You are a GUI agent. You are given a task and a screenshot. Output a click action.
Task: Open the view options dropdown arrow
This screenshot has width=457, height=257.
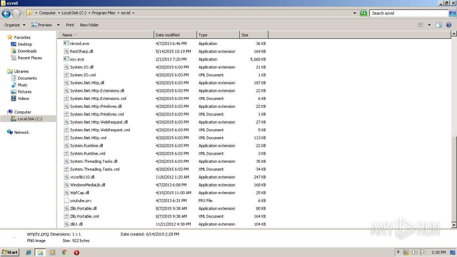coord(429,25)
